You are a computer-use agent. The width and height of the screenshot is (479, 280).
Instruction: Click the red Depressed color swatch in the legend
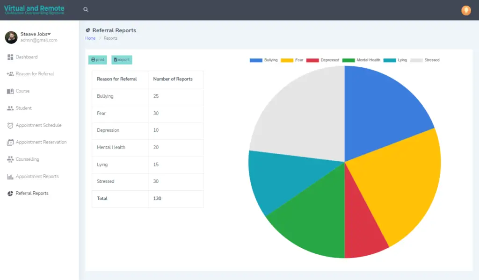pyautogui.click(x=312, y=60)
